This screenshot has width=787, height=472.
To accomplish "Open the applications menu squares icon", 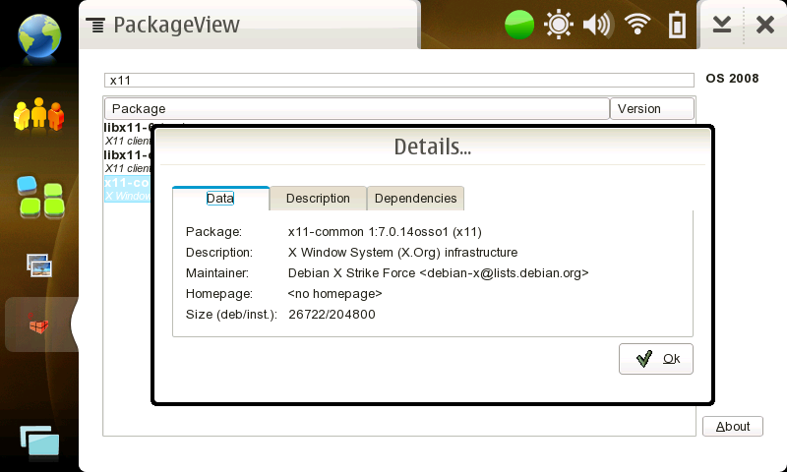I will click(x=39, y=198).
